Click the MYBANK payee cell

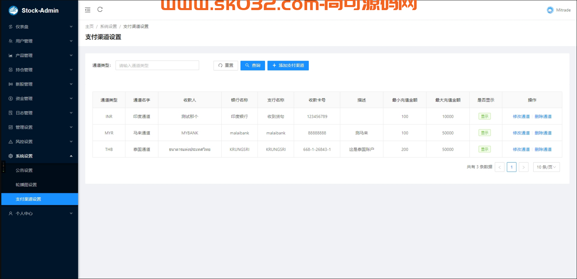pos(190,133)
